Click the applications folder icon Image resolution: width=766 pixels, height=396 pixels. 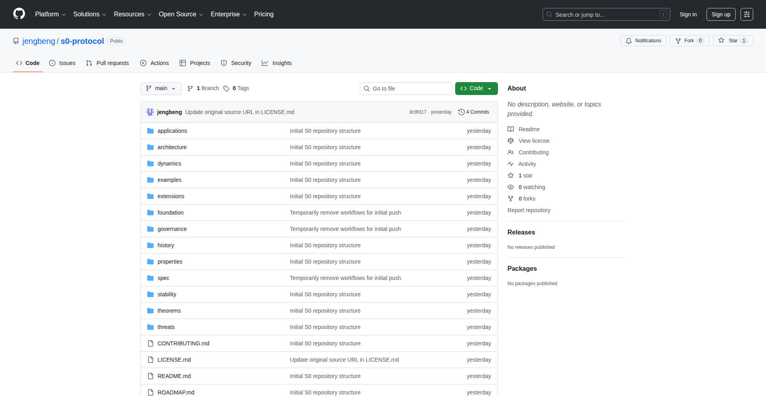pyautogui.click(x=150, y=131)
